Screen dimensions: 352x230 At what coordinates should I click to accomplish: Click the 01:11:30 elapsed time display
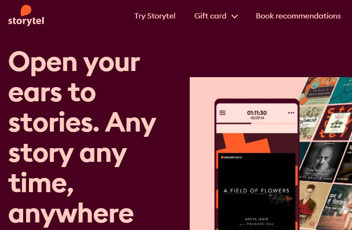[x=257, y=113]
